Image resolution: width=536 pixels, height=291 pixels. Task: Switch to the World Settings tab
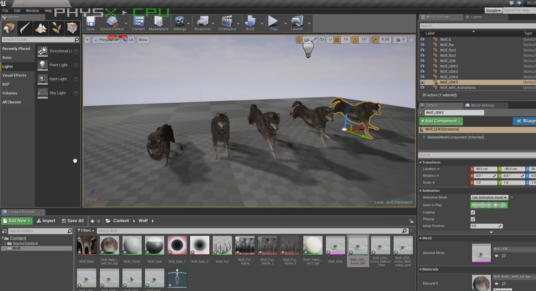pos(482,105)
